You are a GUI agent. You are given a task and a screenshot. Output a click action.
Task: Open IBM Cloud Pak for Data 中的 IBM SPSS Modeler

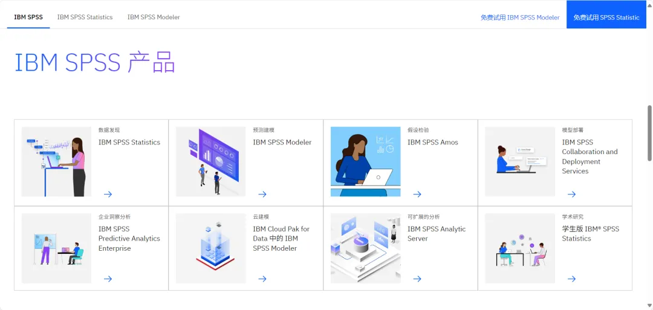click(x=282, y=239)
